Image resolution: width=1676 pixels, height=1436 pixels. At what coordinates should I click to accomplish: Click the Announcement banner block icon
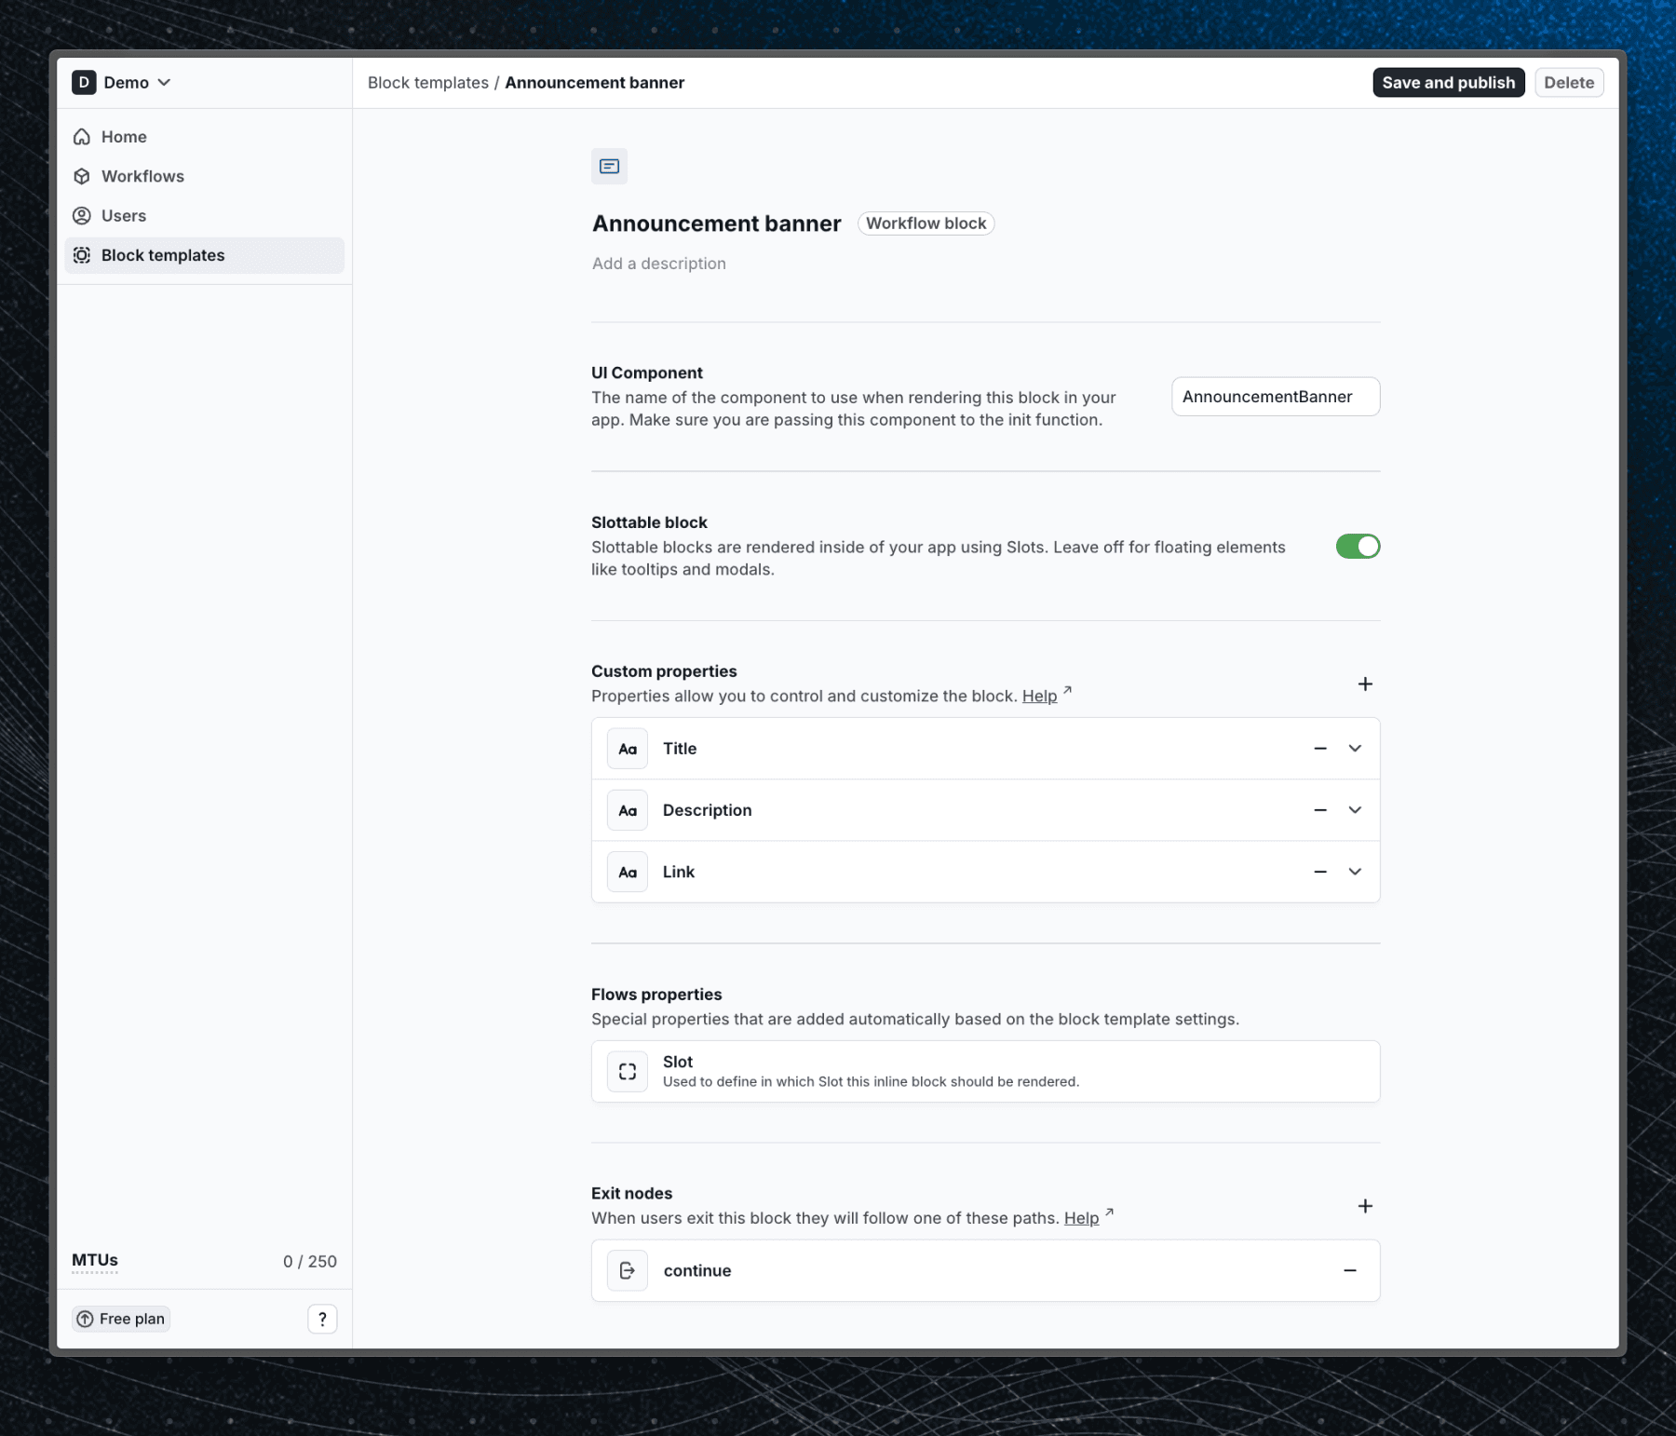coord(610,166)
